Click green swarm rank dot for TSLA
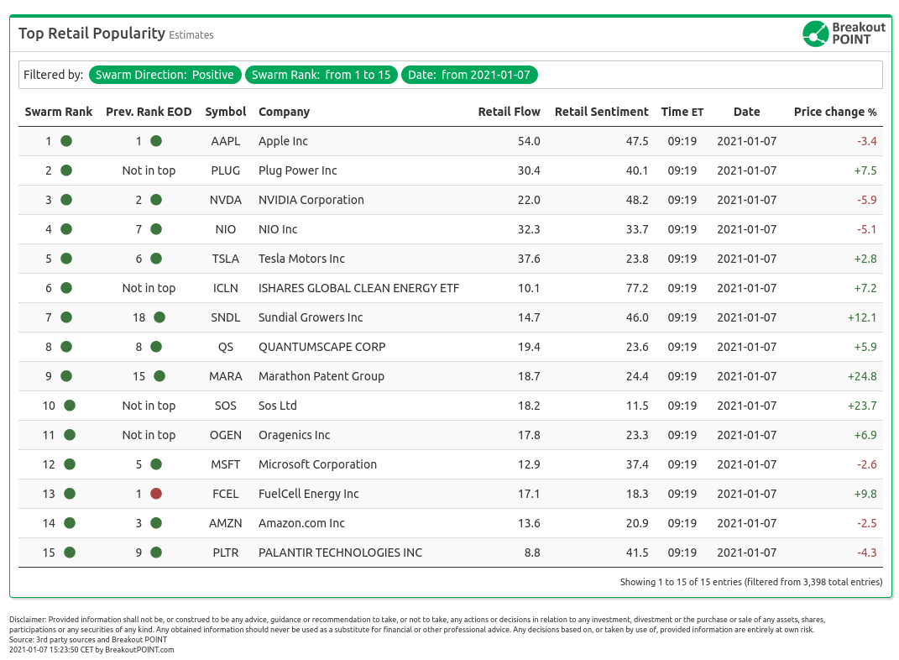 pyautogui.click(x=66, y=259)
